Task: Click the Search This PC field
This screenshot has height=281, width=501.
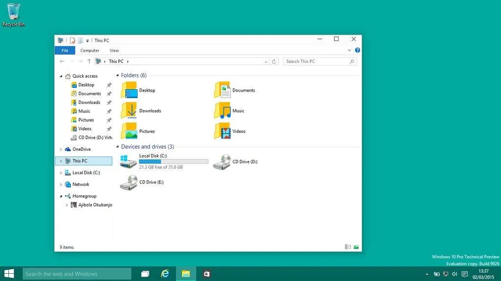Action: [320, 61]
